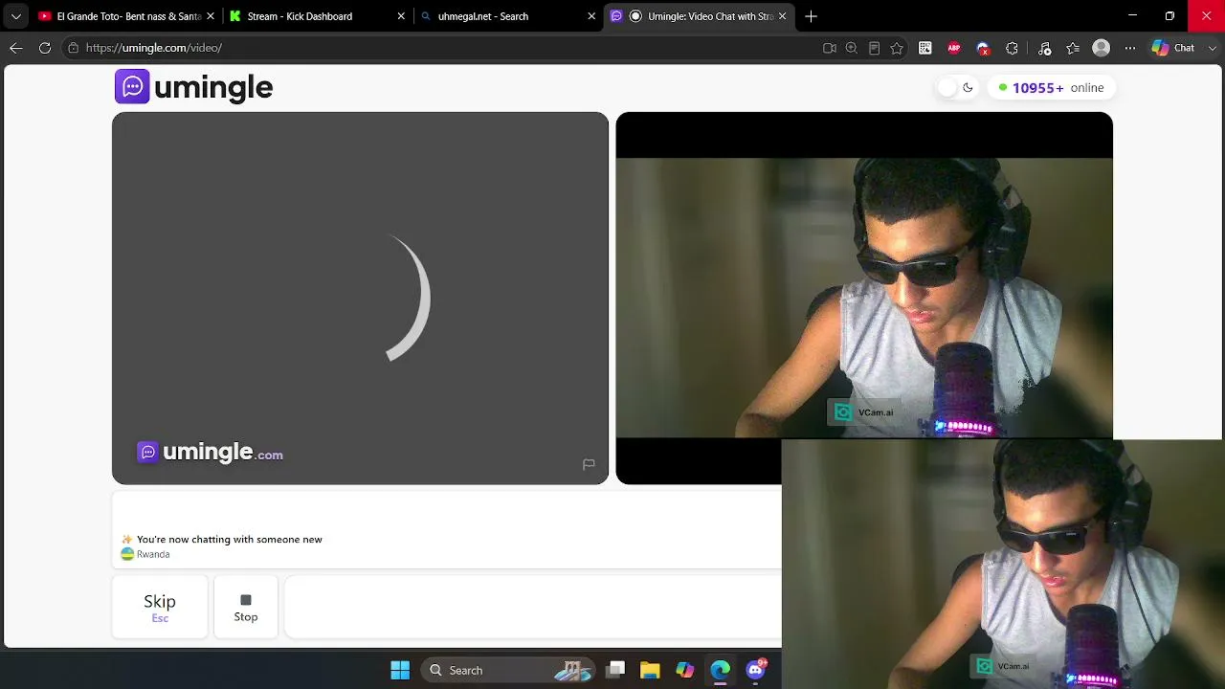This screenshot has width=1225, height=689.
Task: Open a new browser tab
Action: point(811,16)
